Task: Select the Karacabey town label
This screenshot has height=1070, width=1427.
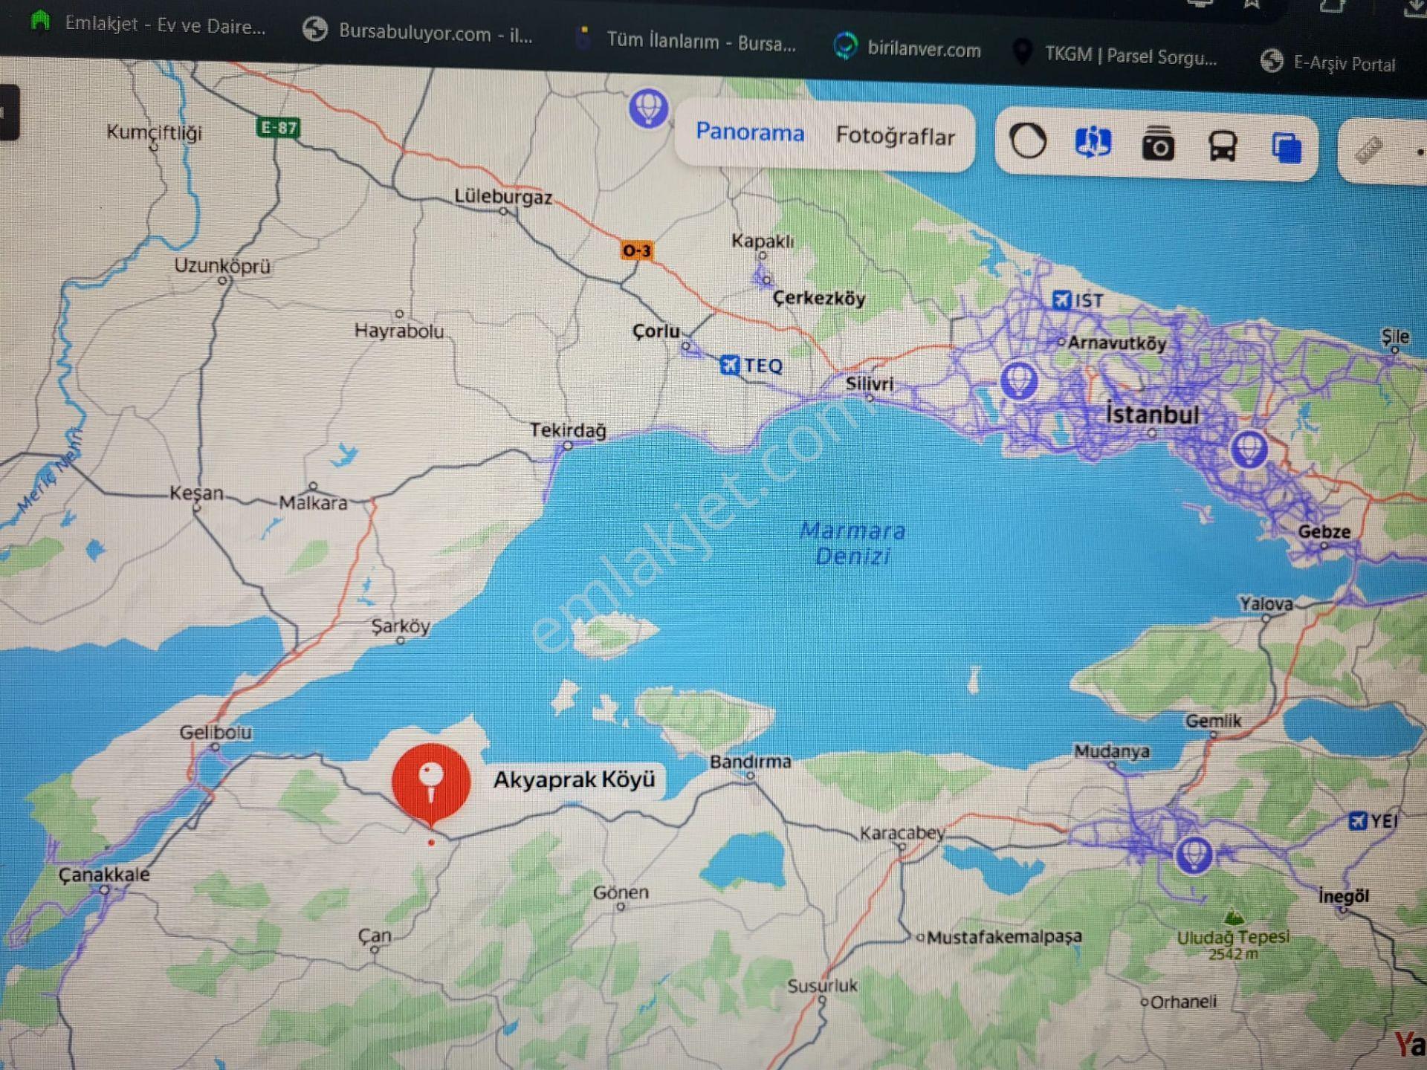Action: click(x=902, y=833)
